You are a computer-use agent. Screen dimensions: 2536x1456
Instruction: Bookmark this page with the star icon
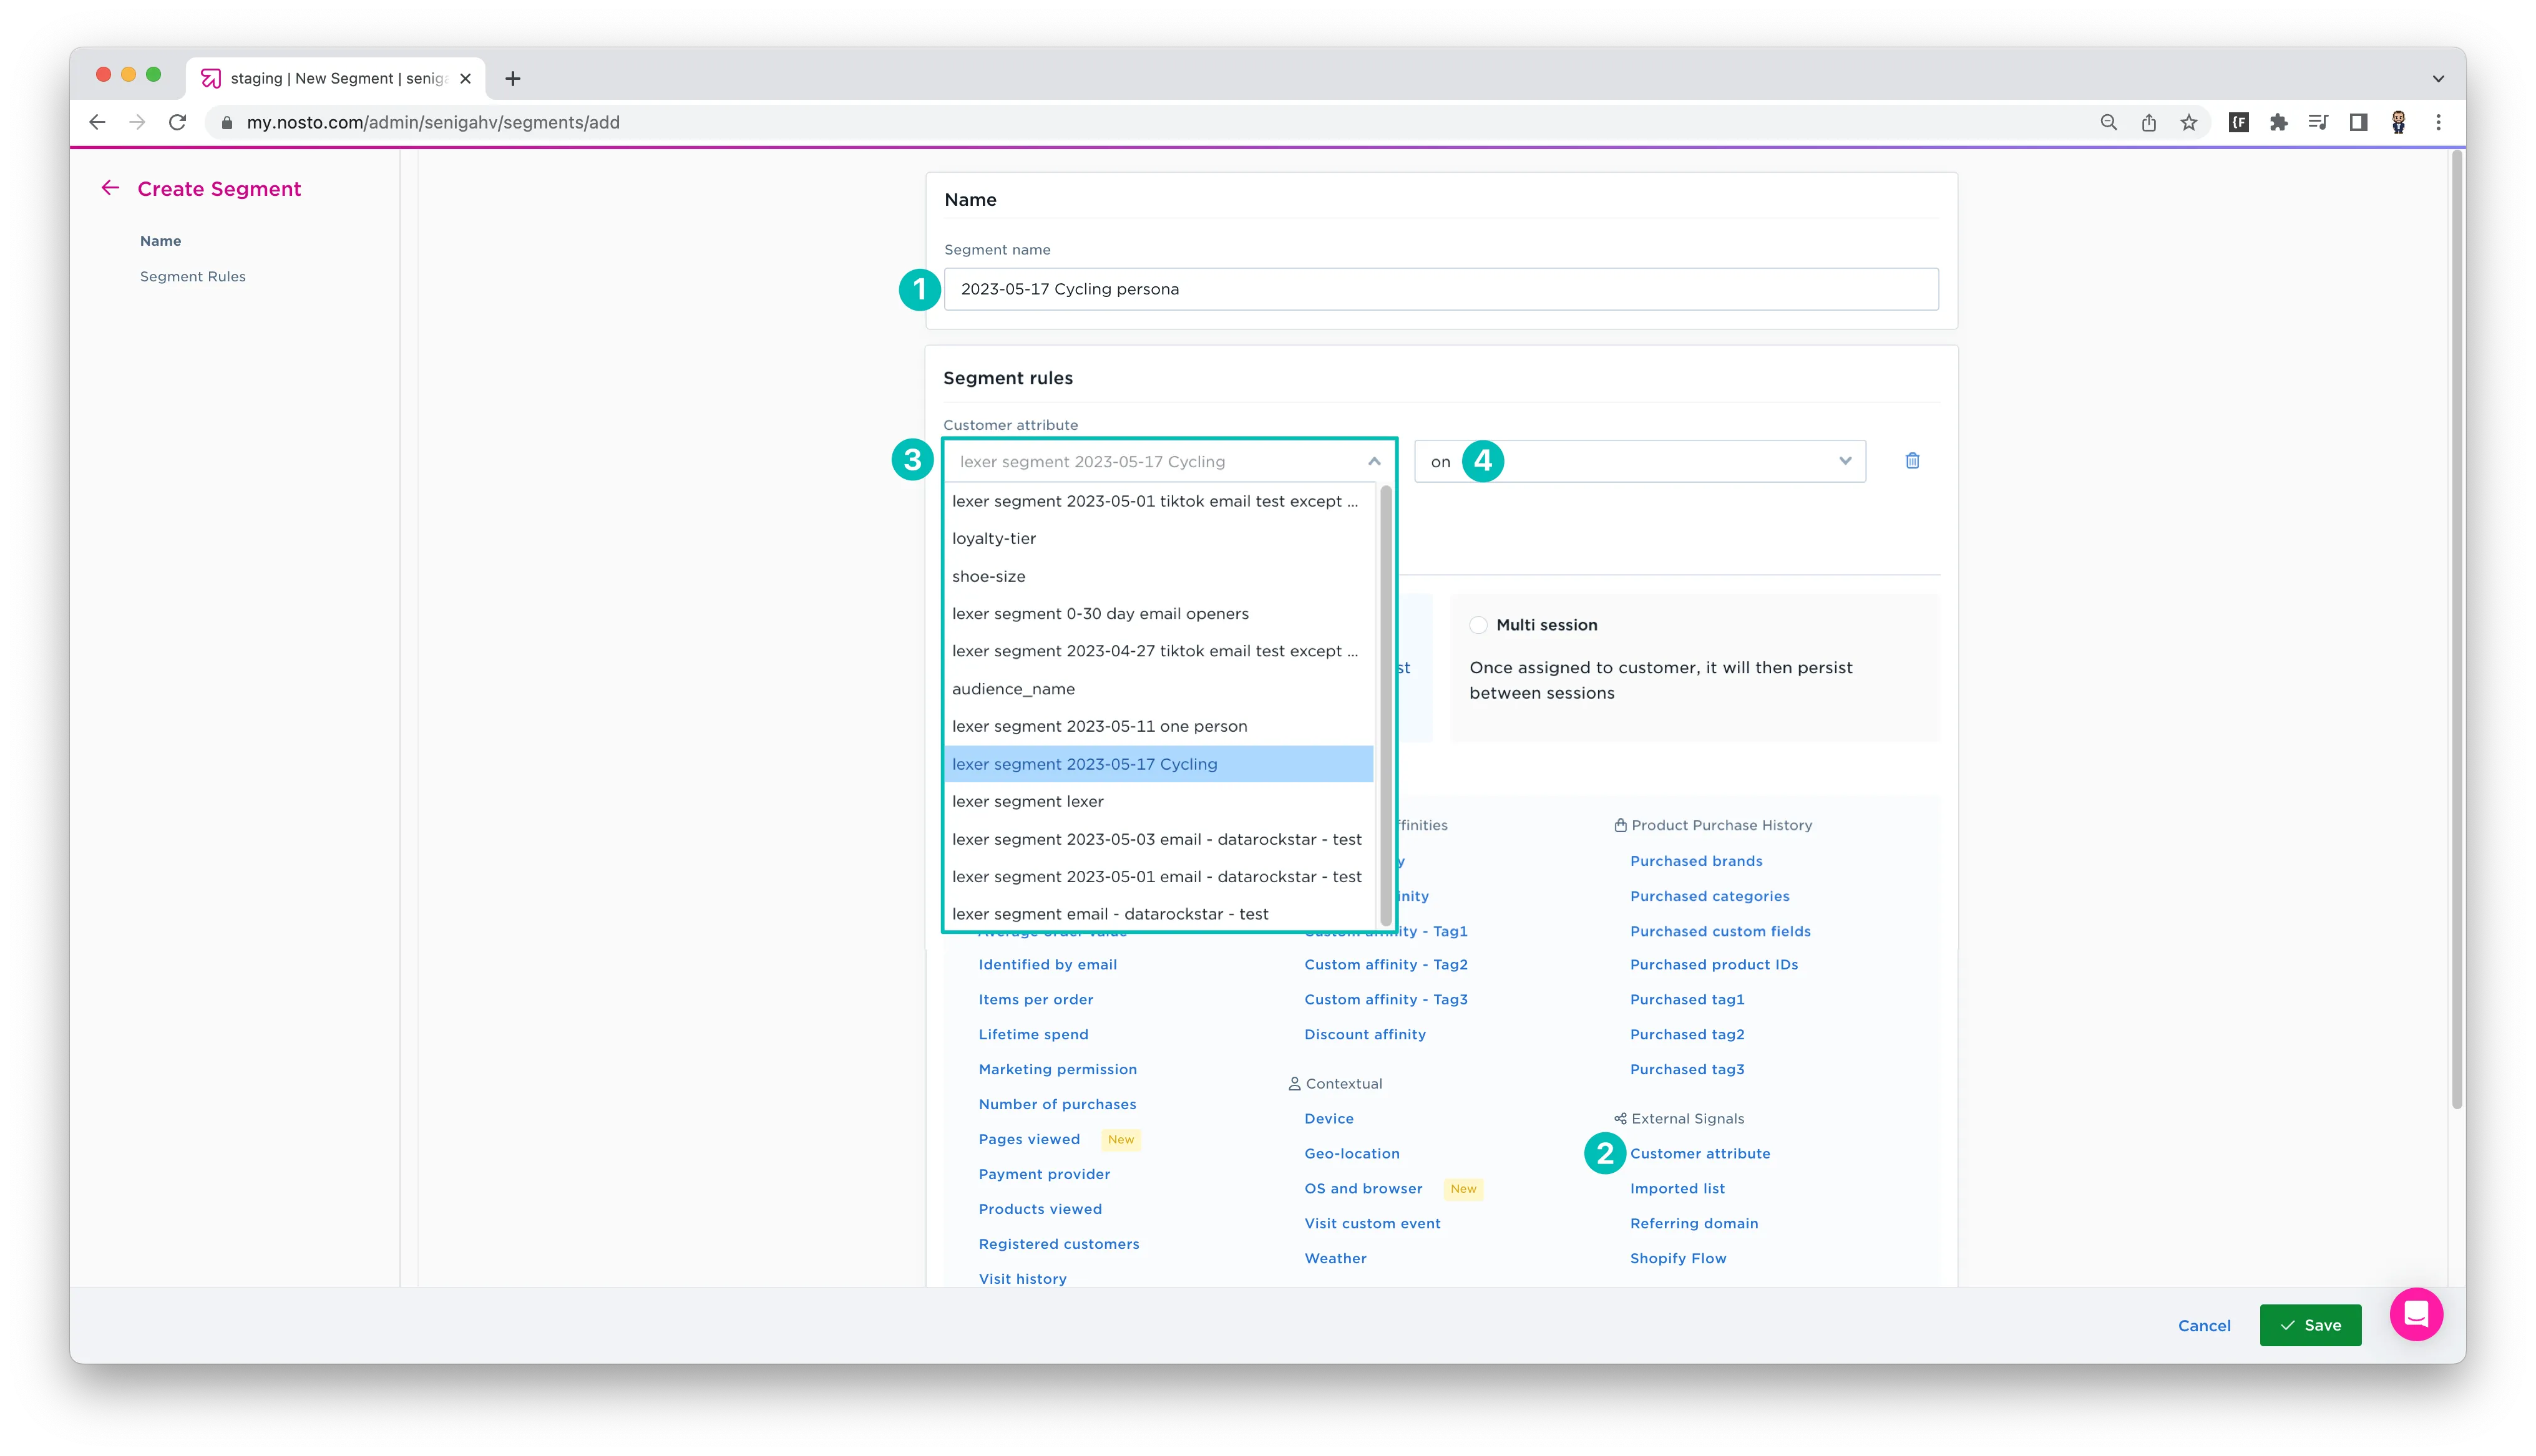tap(2189, 122)
